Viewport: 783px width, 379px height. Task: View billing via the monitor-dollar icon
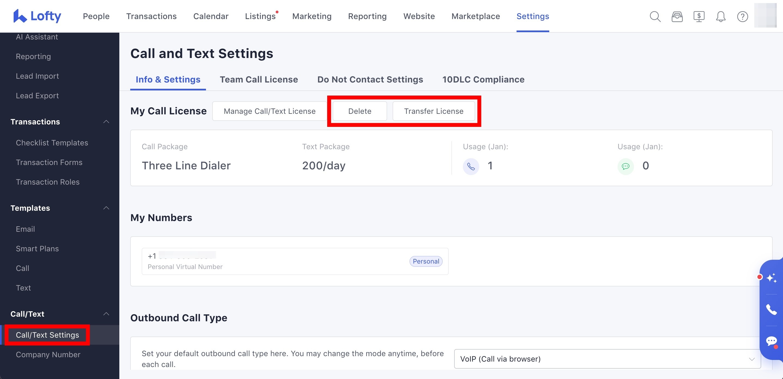[x=699, y=17]
